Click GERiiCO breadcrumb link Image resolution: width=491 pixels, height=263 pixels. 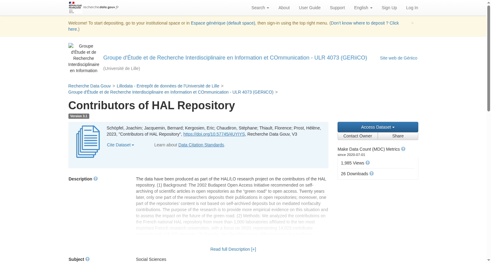point(171,92)
